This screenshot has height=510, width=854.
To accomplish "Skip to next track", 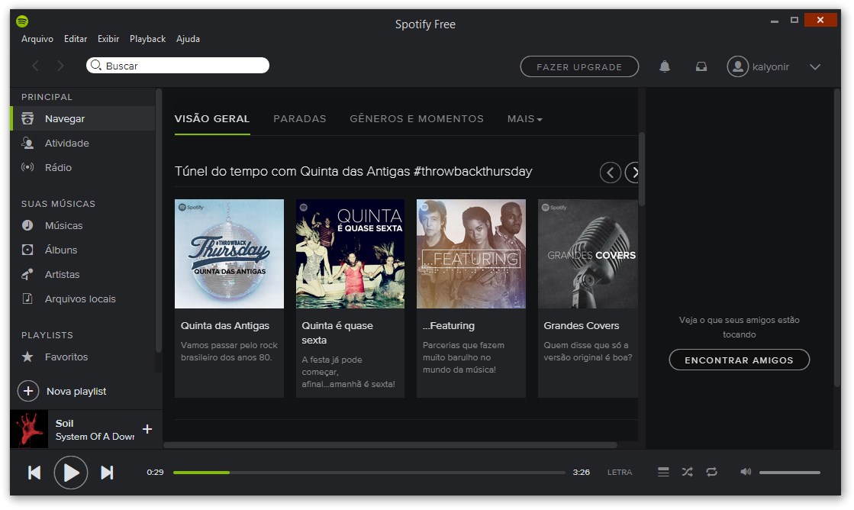I will (108, 473).
